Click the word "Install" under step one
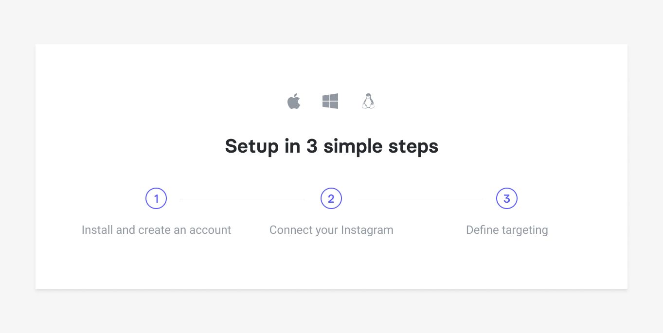663x333 pixels. tap(97, 230)
